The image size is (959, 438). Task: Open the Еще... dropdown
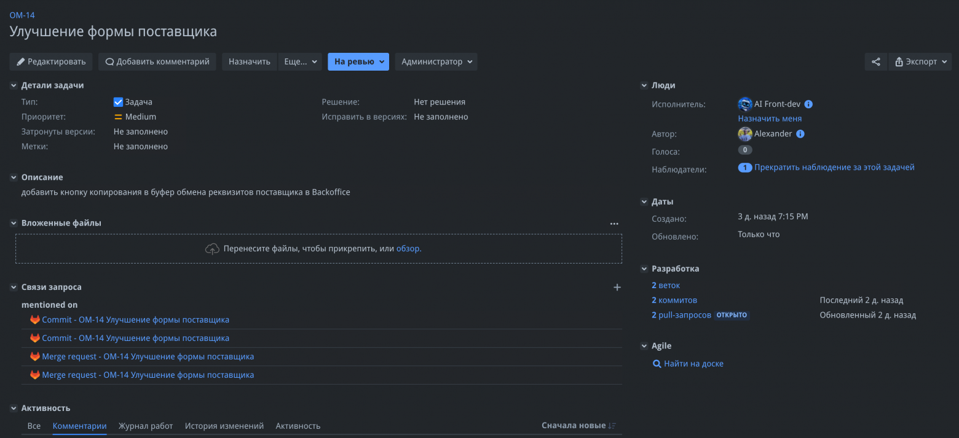pos(300,61)
